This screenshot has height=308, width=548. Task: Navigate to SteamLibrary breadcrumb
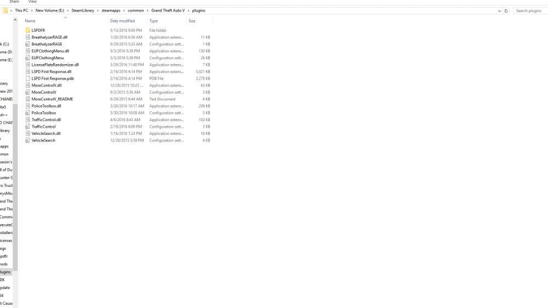pos(83,10)
